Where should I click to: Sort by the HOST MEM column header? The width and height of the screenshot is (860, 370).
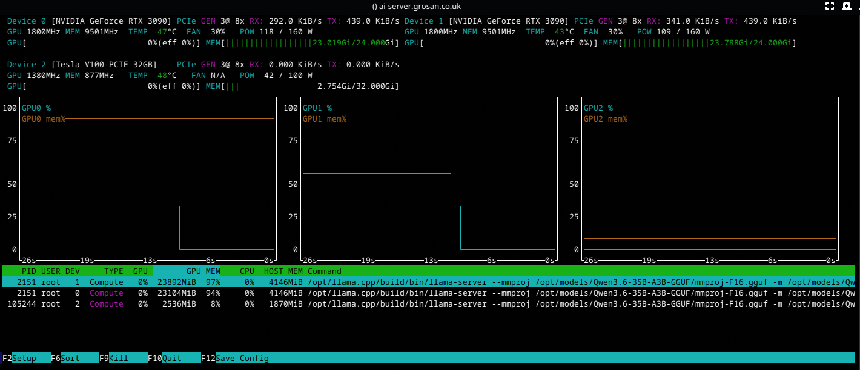click(283, 271)
